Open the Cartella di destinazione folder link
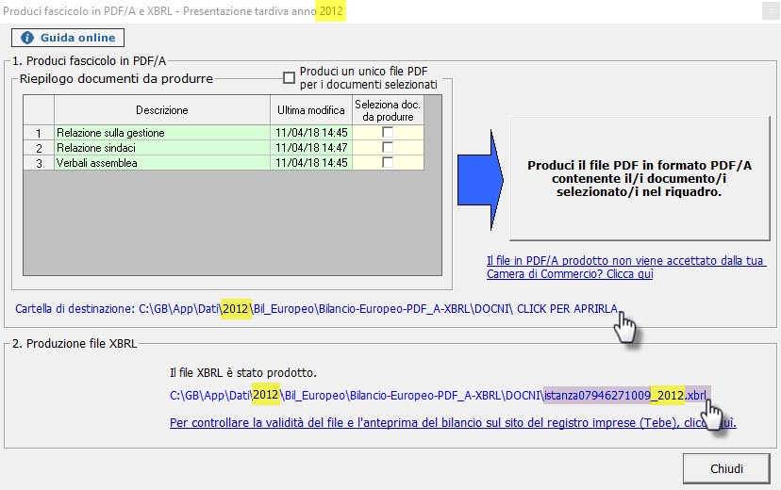781x490 pixels. [316, 309]
